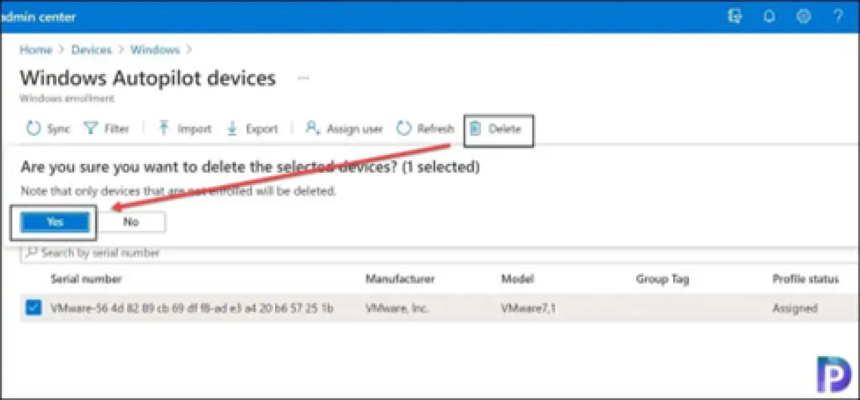Sort by the Group Tag column header
This screenshot has width=860, height=400.
pos(662,280)
